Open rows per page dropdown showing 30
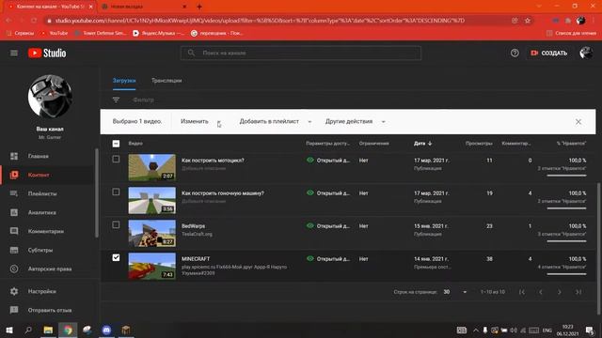This screenshot has width=602, height=338. [455, 292]
